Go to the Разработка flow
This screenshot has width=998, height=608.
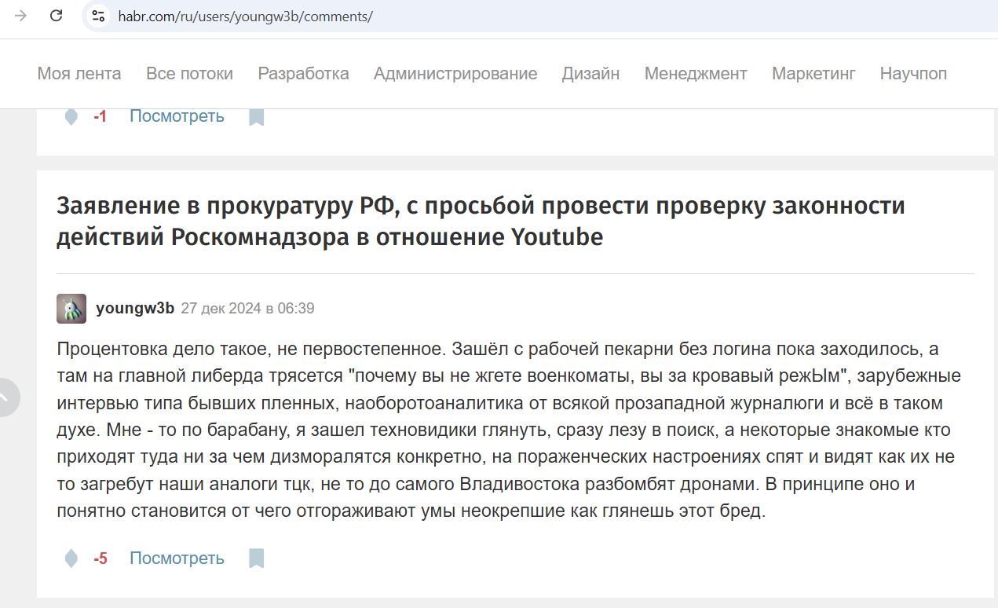click(x=303, y=74)
